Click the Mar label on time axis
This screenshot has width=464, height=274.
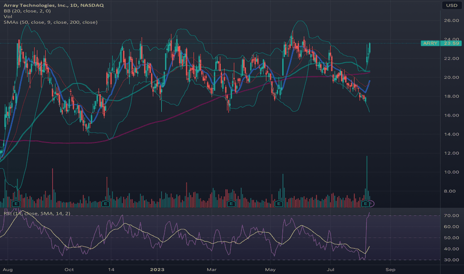click(212, 270)
